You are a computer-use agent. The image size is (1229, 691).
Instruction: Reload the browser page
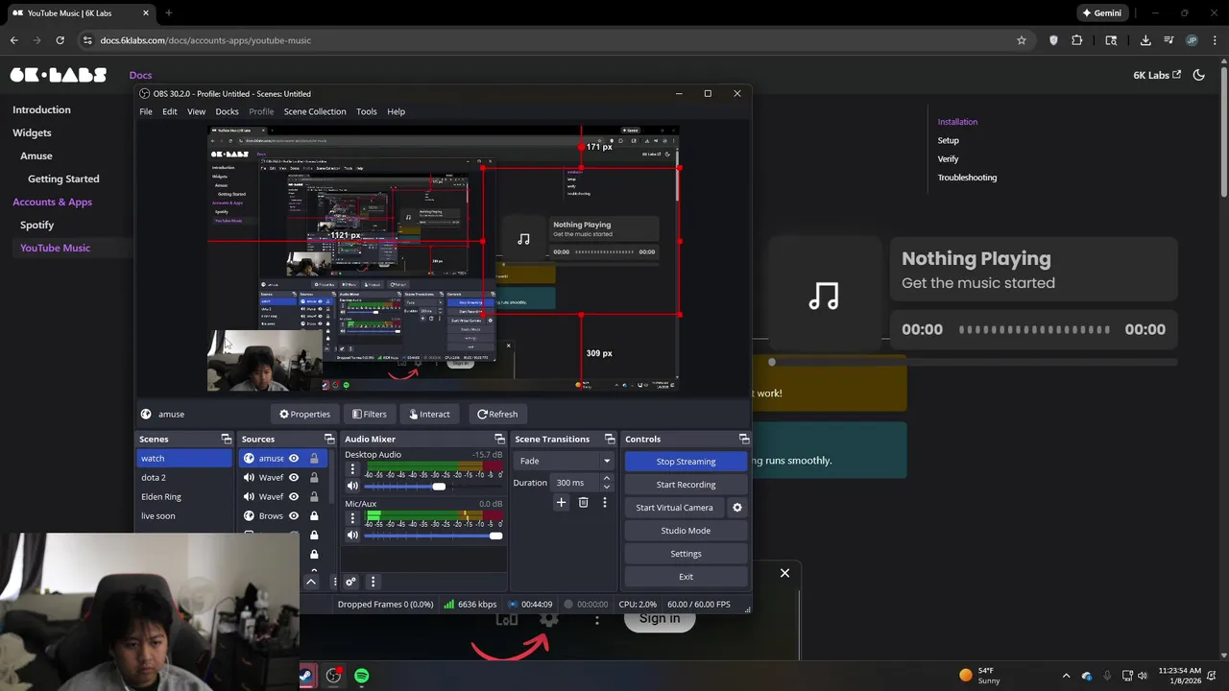60,40
